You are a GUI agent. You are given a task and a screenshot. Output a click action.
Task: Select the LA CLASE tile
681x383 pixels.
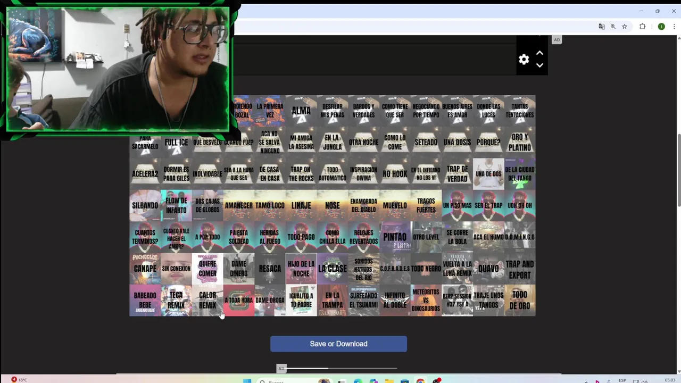tap(333, 269)
